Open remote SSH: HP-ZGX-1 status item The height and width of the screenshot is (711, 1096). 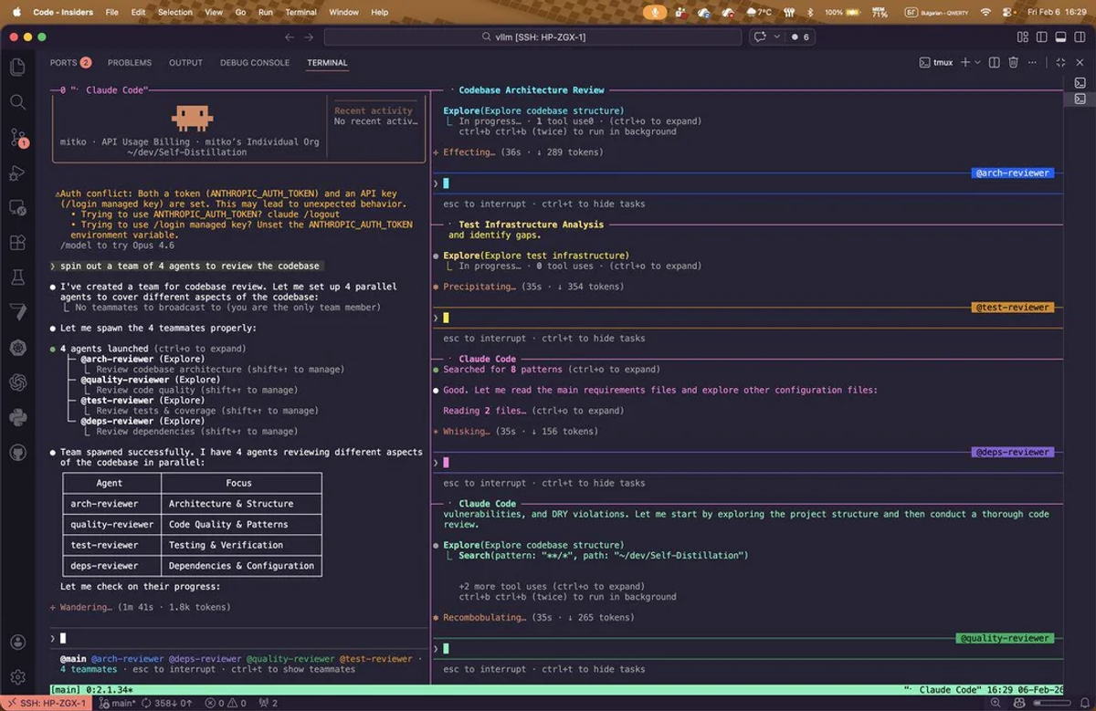point(46,704)
